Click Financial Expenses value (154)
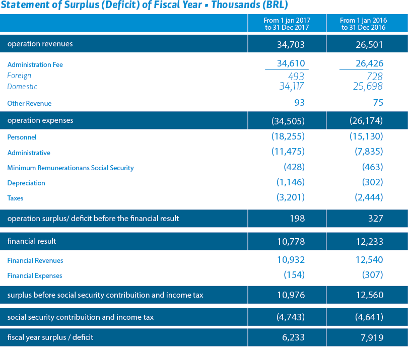This screenshot has height=347, width=408. [294, 274]
